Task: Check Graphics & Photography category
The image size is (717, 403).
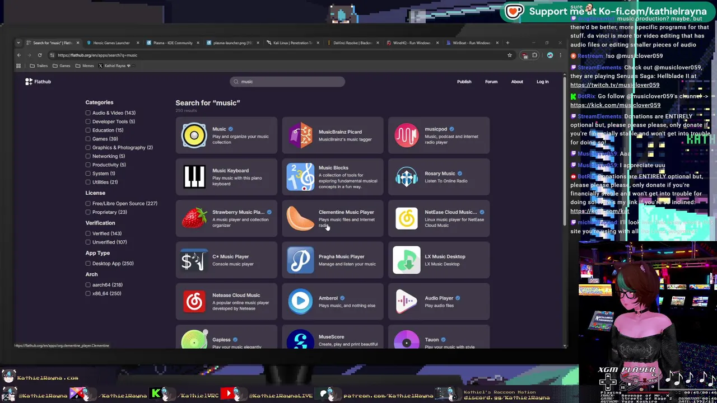Action: [88, 147]
